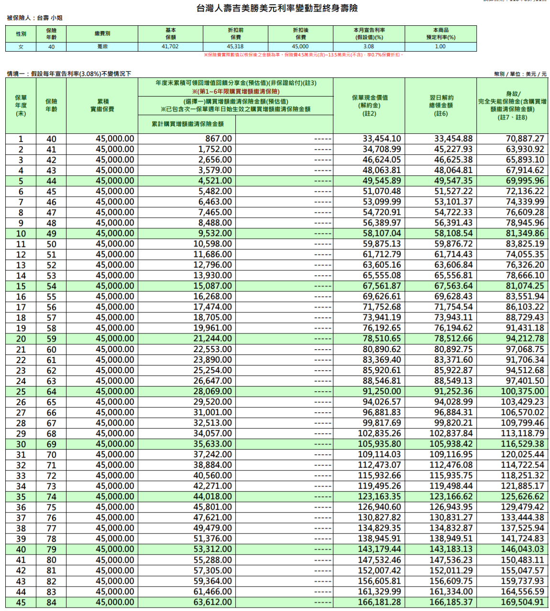This screenshot has width=550, height=611.
Task: Select the 基本保額 header cell
Action: [171, 34]
